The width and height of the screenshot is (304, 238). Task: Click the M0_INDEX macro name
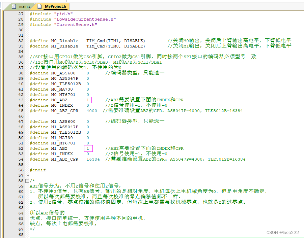[x=62, y=105]
